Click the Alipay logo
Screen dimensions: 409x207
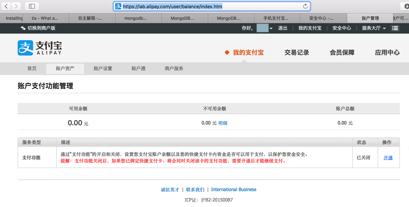40,48
